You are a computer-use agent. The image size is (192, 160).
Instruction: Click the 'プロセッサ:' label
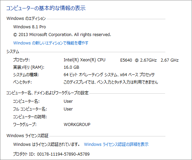[22, 60]
